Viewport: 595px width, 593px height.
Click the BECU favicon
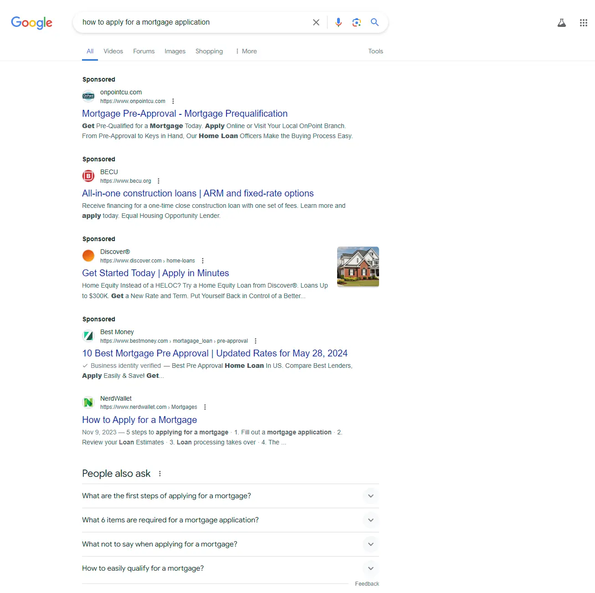pyautogui.click(x=88, y=176)
